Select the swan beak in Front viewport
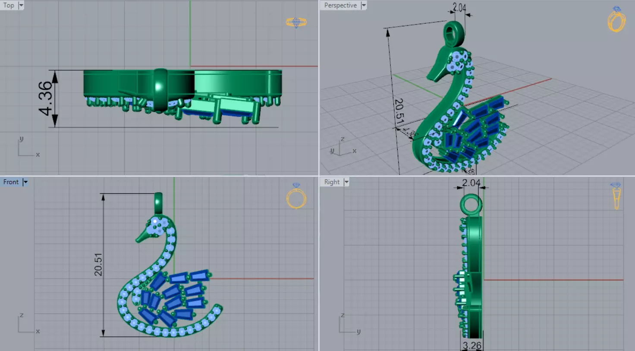 (142, 237)
